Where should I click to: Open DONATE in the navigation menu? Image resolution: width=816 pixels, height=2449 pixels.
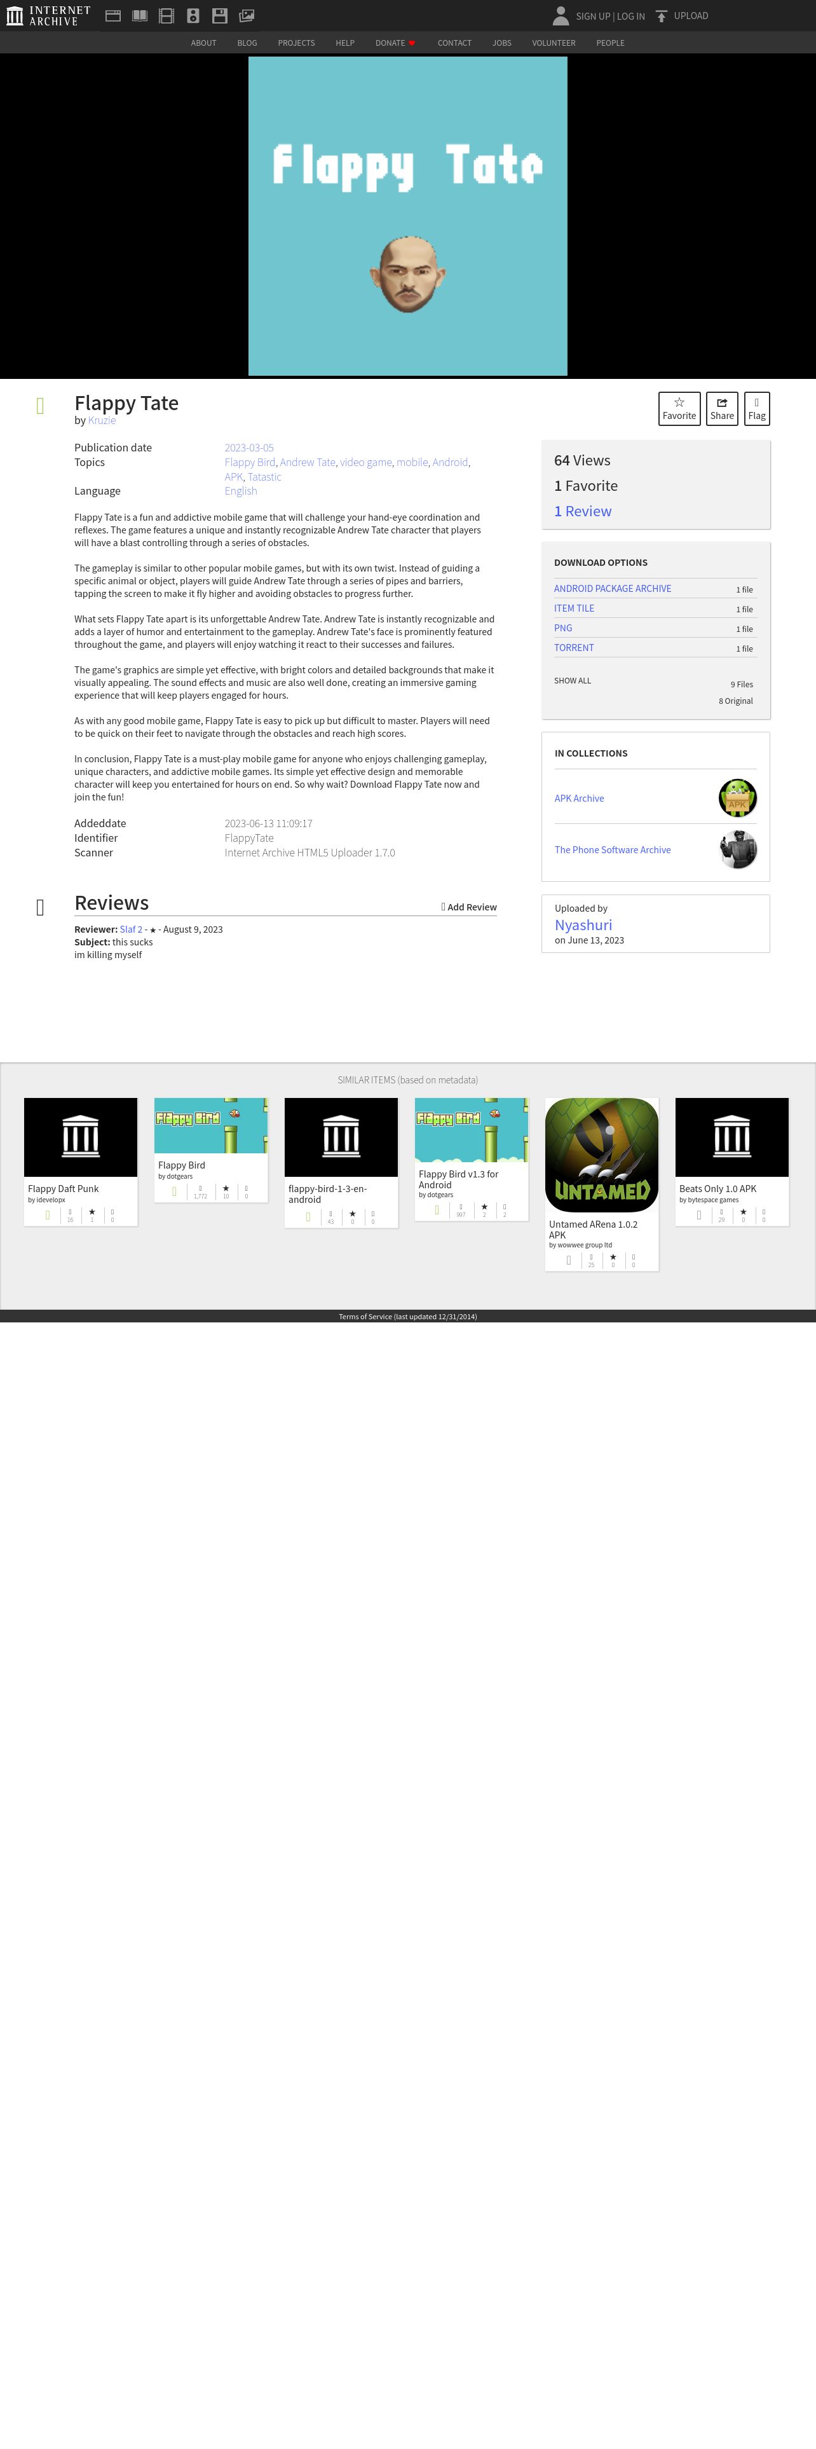(x=394, y=43)
